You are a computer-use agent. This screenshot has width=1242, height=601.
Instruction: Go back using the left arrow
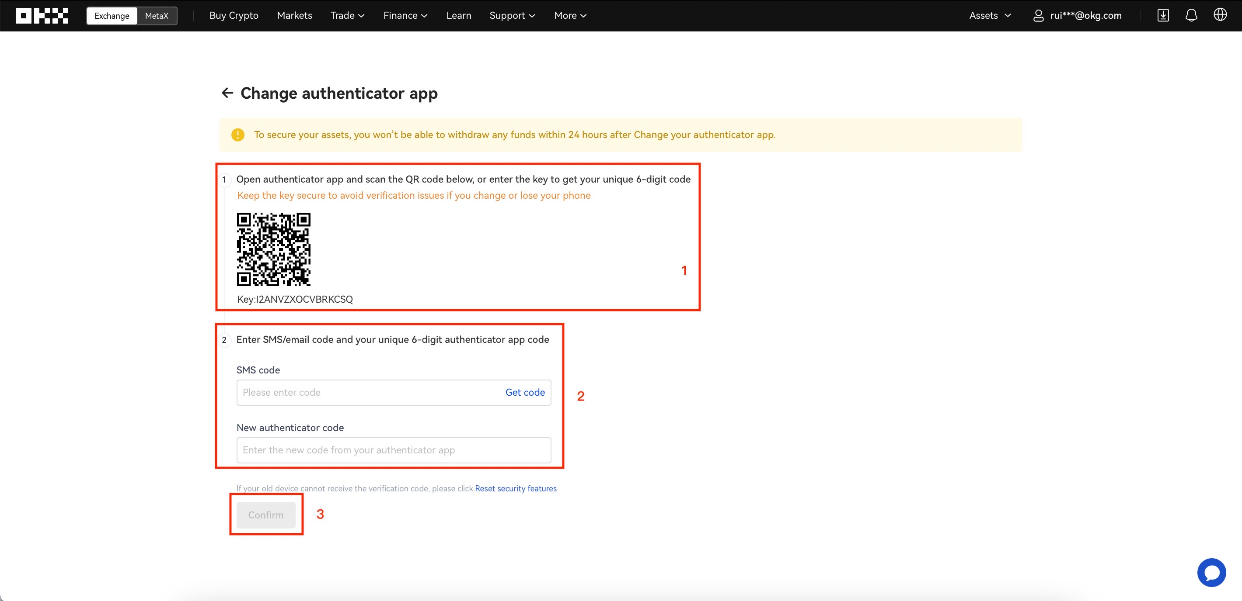pos(227,93)
